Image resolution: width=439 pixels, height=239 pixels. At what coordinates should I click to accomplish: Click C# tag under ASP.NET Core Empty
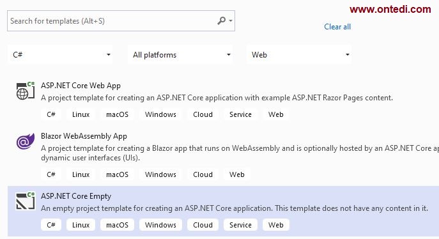tap(51, 225)
